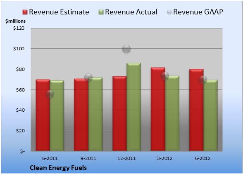This screenshot has width=243, height=174.
Task: Click the '3-2012' quarter label
Action: pos(165,158)
